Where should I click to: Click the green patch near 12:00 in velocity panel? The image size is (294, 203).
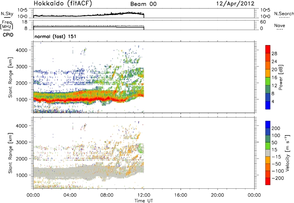click(141, 149)
